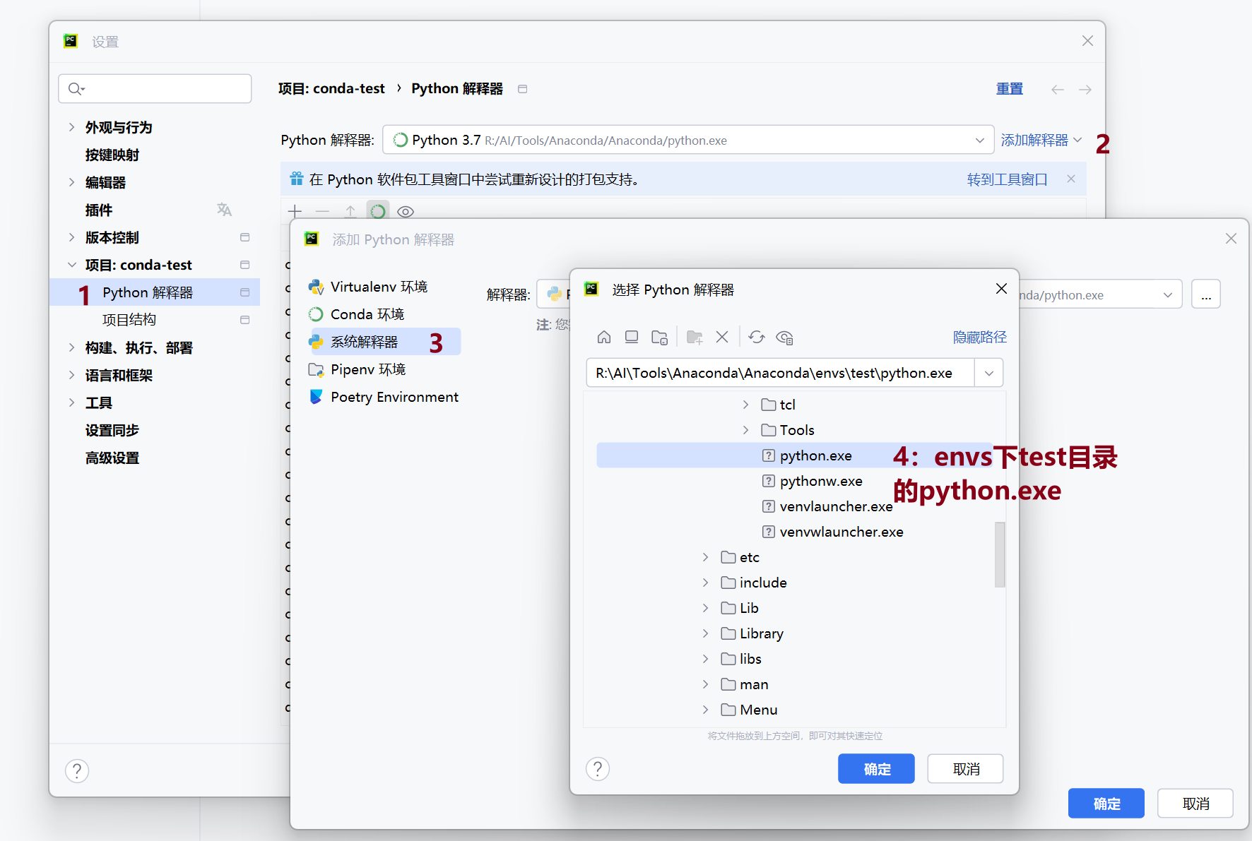Open browse button with three dots

[x=1205, y=294]
